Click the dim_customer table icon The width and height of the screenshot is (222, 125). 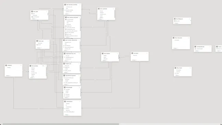(x=99, y=9)
